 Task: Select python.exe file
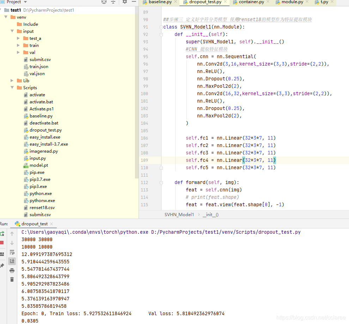click(x=41, y=194)
